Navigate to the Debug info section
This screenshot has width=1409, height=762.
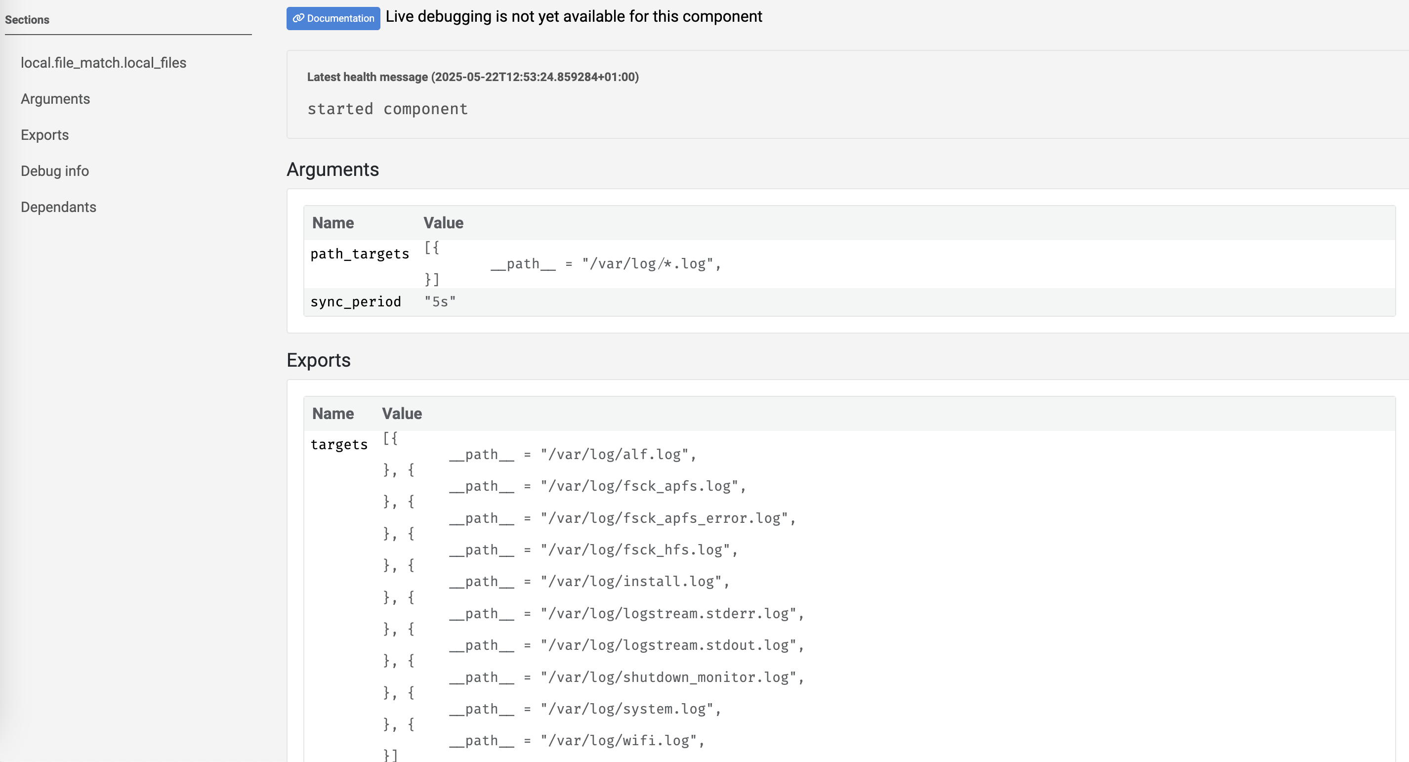tap(55, 170)
